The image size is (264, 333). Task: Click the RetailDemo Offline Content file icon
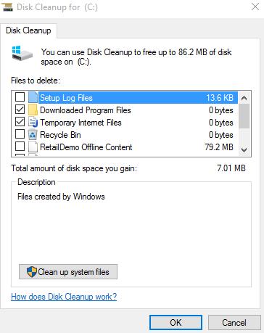[33, 147]
